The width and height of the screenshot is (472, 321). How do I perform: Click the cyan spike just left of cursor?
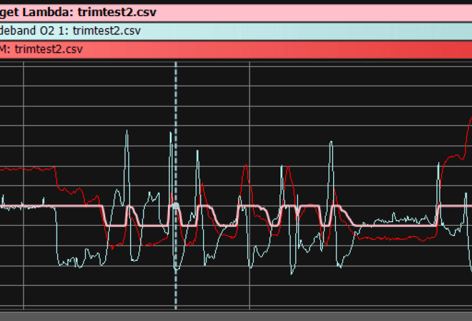(170, 135)
